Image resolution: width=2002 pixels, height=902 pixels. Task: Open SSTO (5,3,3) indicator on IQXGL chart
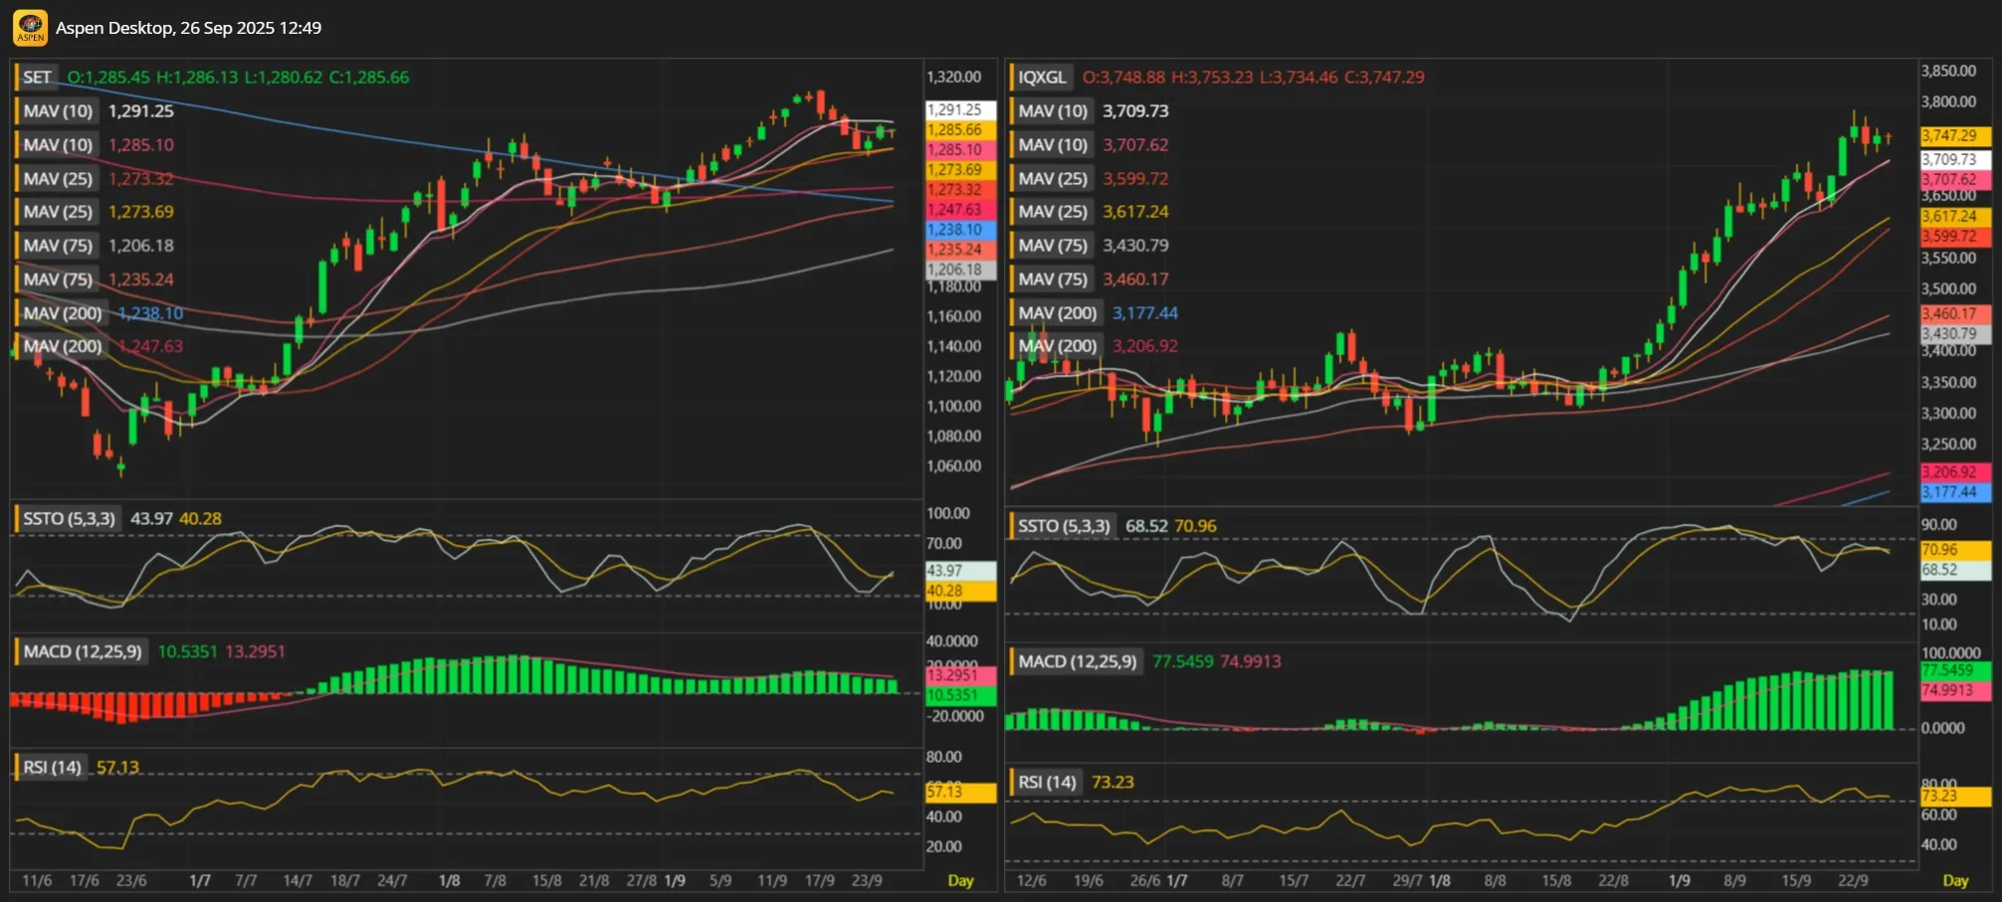pyautogui.click(x=1064, y=526)
